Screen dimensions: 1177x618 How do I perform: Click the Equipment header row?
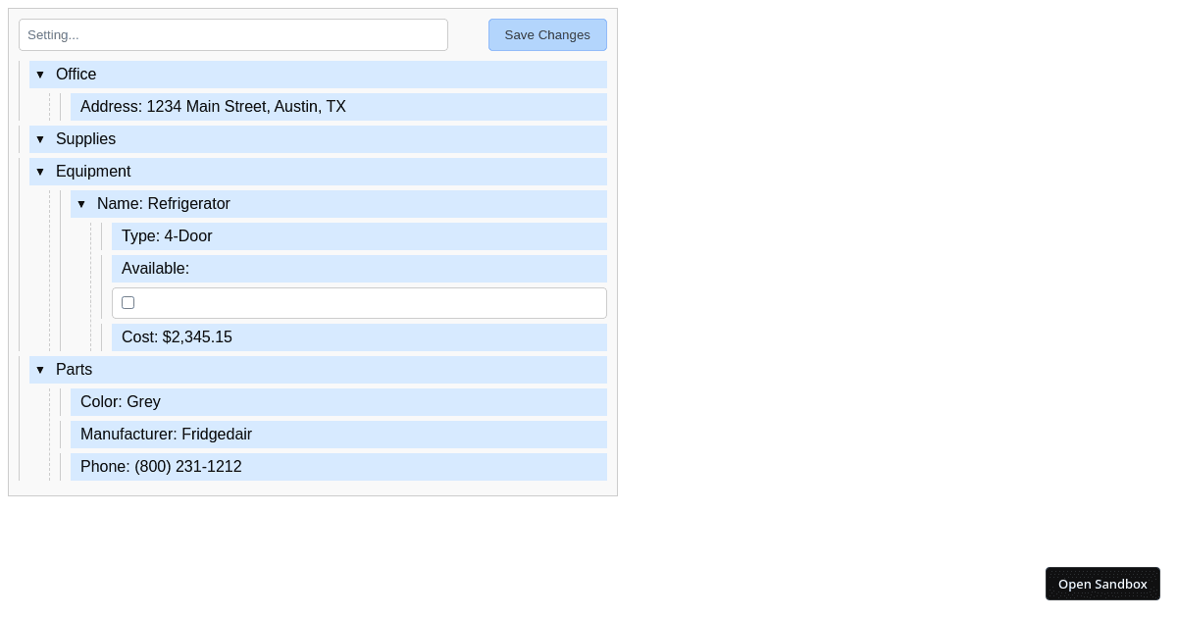click(196, 172)
